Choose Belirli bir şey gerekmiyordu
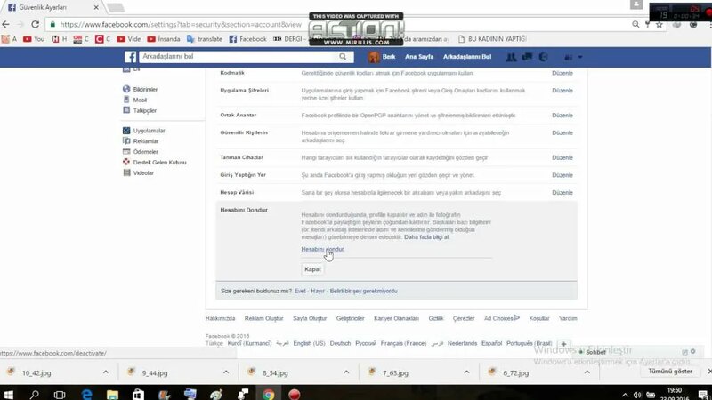The image size is (712, 400). (363, 292)
